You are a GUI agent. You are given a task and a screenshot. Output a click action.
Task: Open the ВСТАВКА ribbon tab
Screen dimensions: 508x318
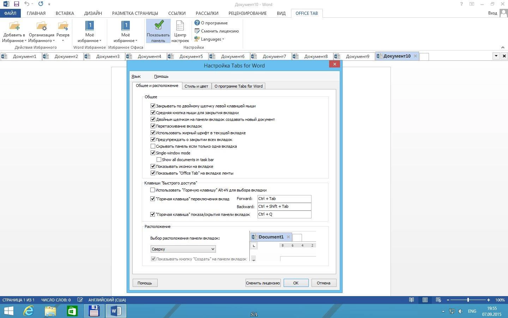point(65,13)
